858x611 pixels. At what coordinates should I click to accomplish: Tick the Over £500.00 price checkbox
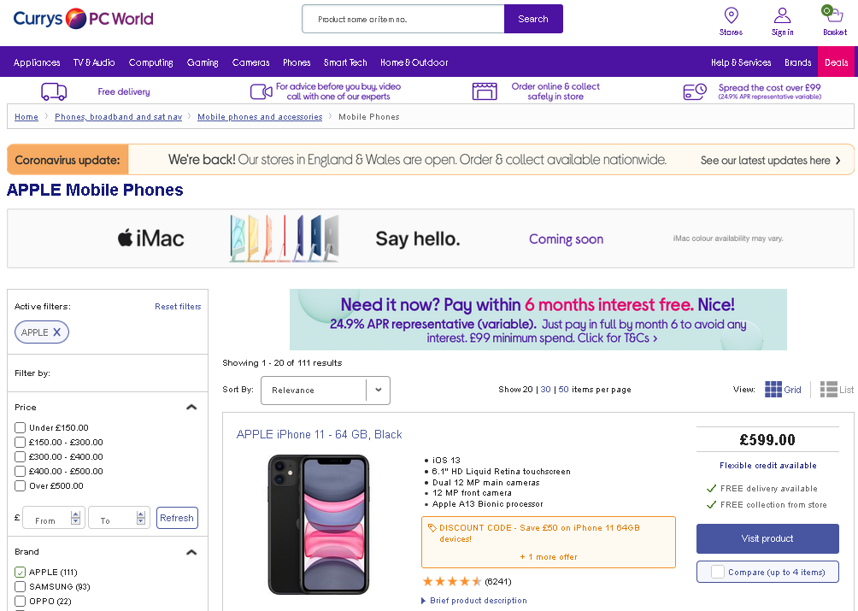pyautogui.click(x=21, y=485)
